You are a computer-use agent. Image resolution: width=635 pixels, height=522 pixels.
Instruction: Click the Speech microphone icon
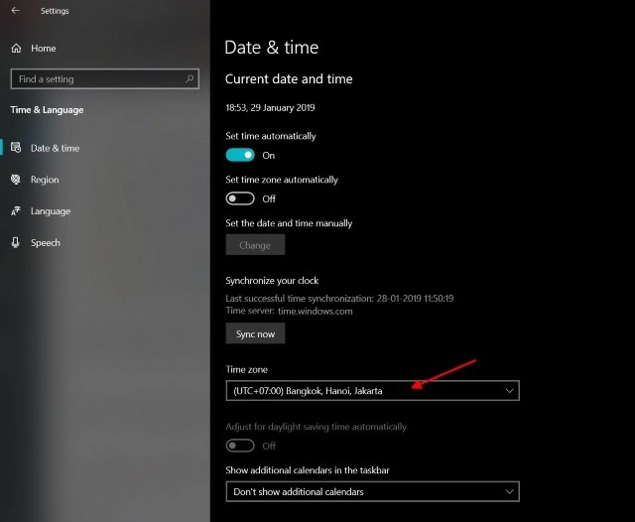(x=16, y=242)
